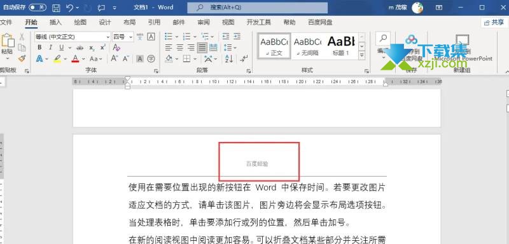Switch to the 插入 tab
Image resolution: width=509 pixels, height=244 pixels.
pyautogui.click(x=55, y=22)
